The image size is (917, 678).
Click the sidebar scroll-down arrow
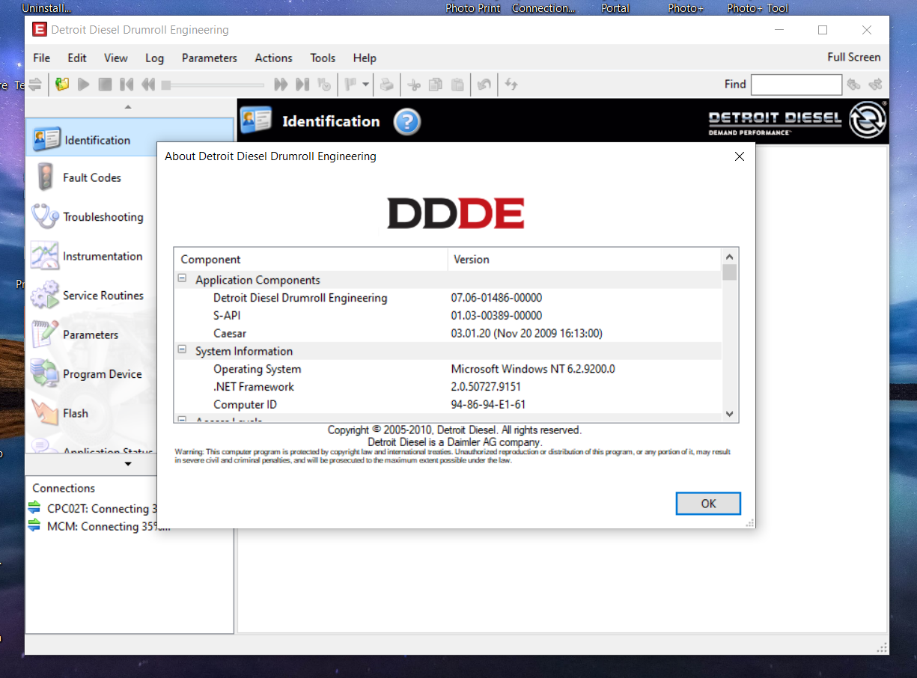coord(128,464)
